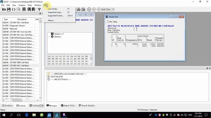Open the Tools menu
This screenshot has width=211, height=118.
pyautogui.click(x=30, y=5)
